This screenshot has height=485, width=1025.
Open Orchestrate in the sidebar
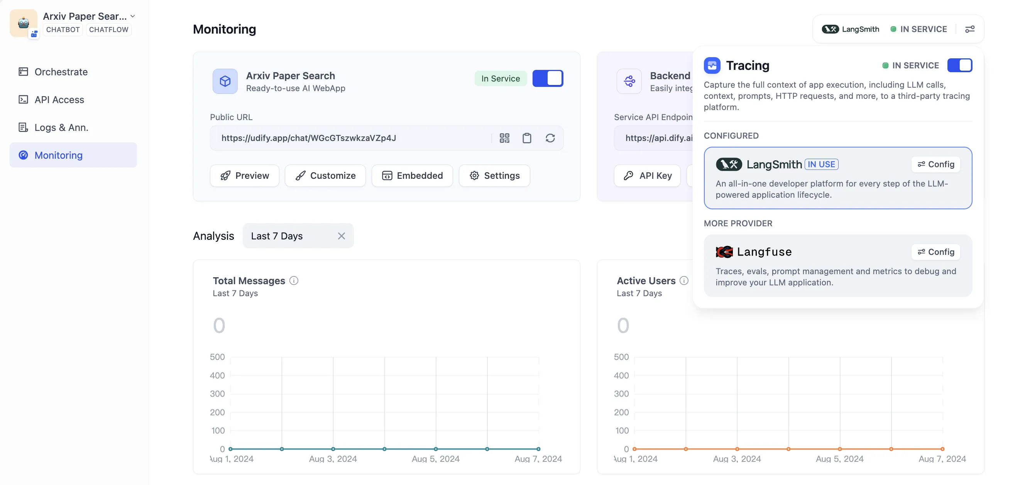tap(61, 72)
